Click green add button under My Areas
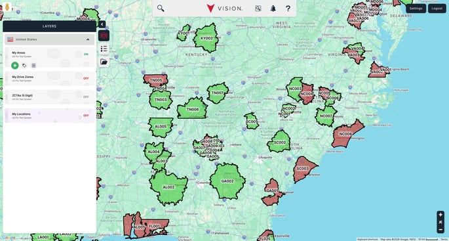Image resolution: width=449 pixels, height=241 pixels. pyautogui.click(x=15, y=66)
